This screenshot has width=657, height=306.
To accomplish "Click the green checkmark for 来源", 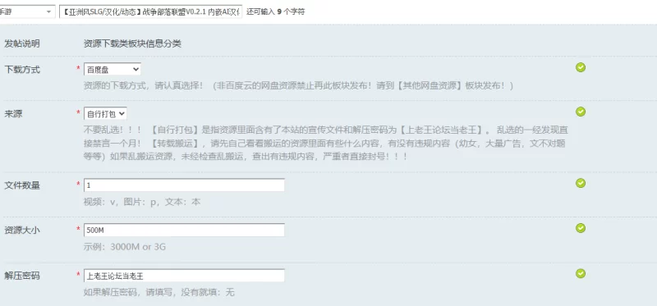I will (x=581, y=112).
